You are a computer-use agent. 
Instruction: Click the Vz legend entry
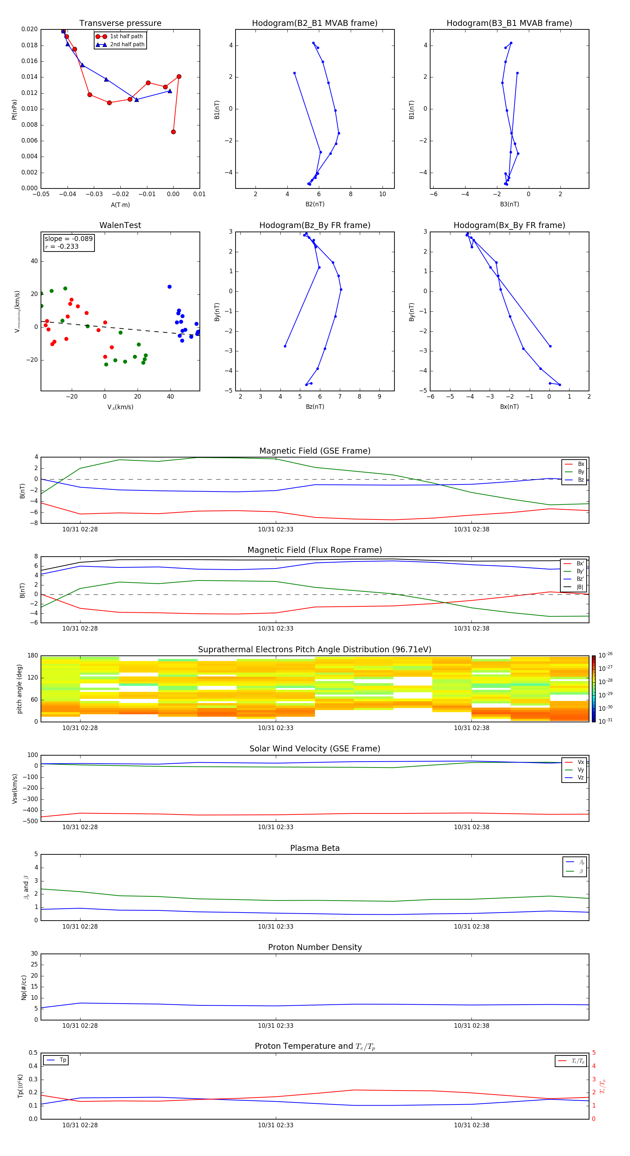574,778
